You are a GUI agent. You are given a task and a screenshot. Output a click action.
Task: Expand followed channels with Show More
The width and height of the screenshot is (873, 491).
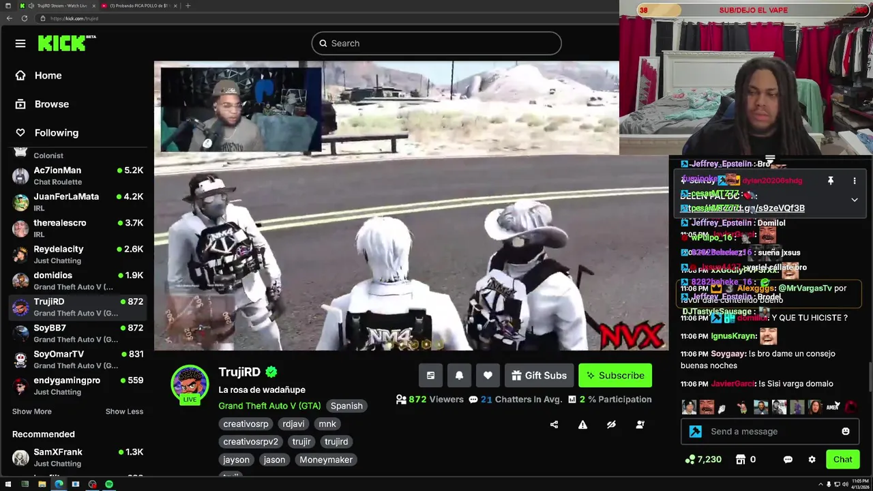pos(32,411)
